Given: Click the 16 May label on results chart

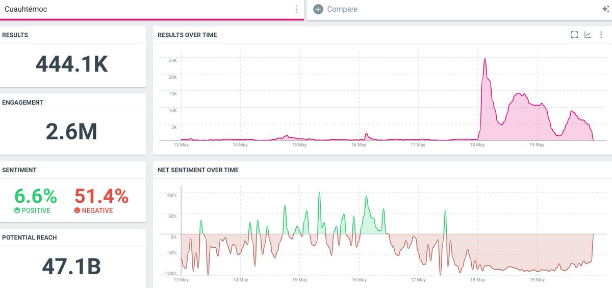Looking at the screenshot, I should [x=359, y=145].
